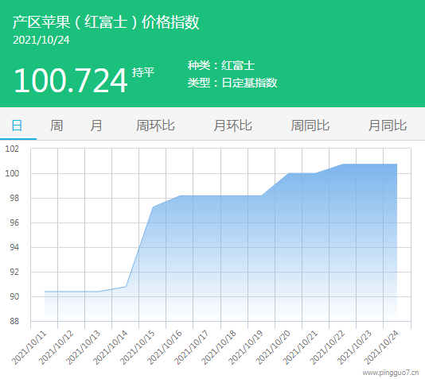Click the 产区苹果（红富士）价格指数 title

pyautogui.click(x=106, y=22)
